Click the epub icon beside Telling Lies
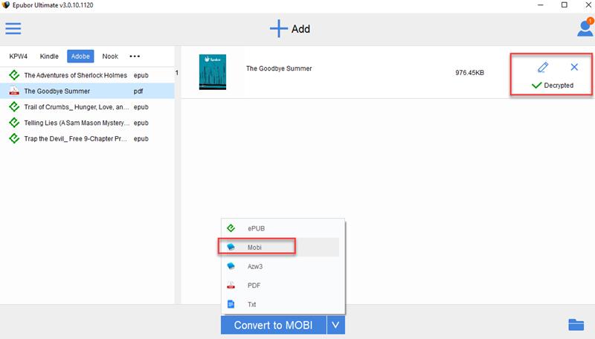This screenshot has width=595, height=339. pyautogui.click(x=14, y=123)
